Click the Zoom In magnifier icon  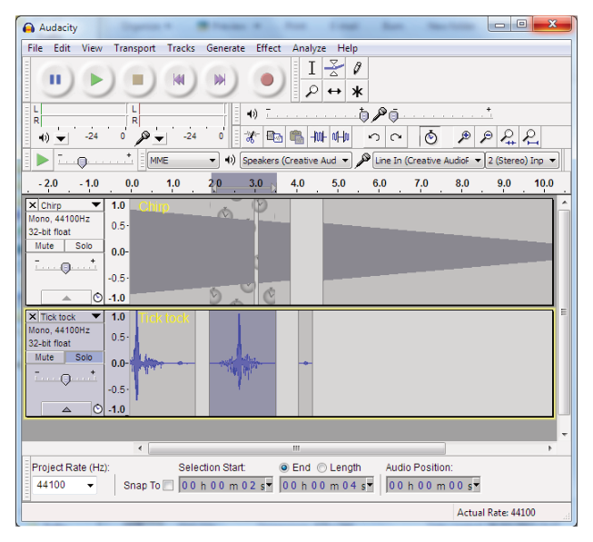pyautogui.click(x=464, y=137)
